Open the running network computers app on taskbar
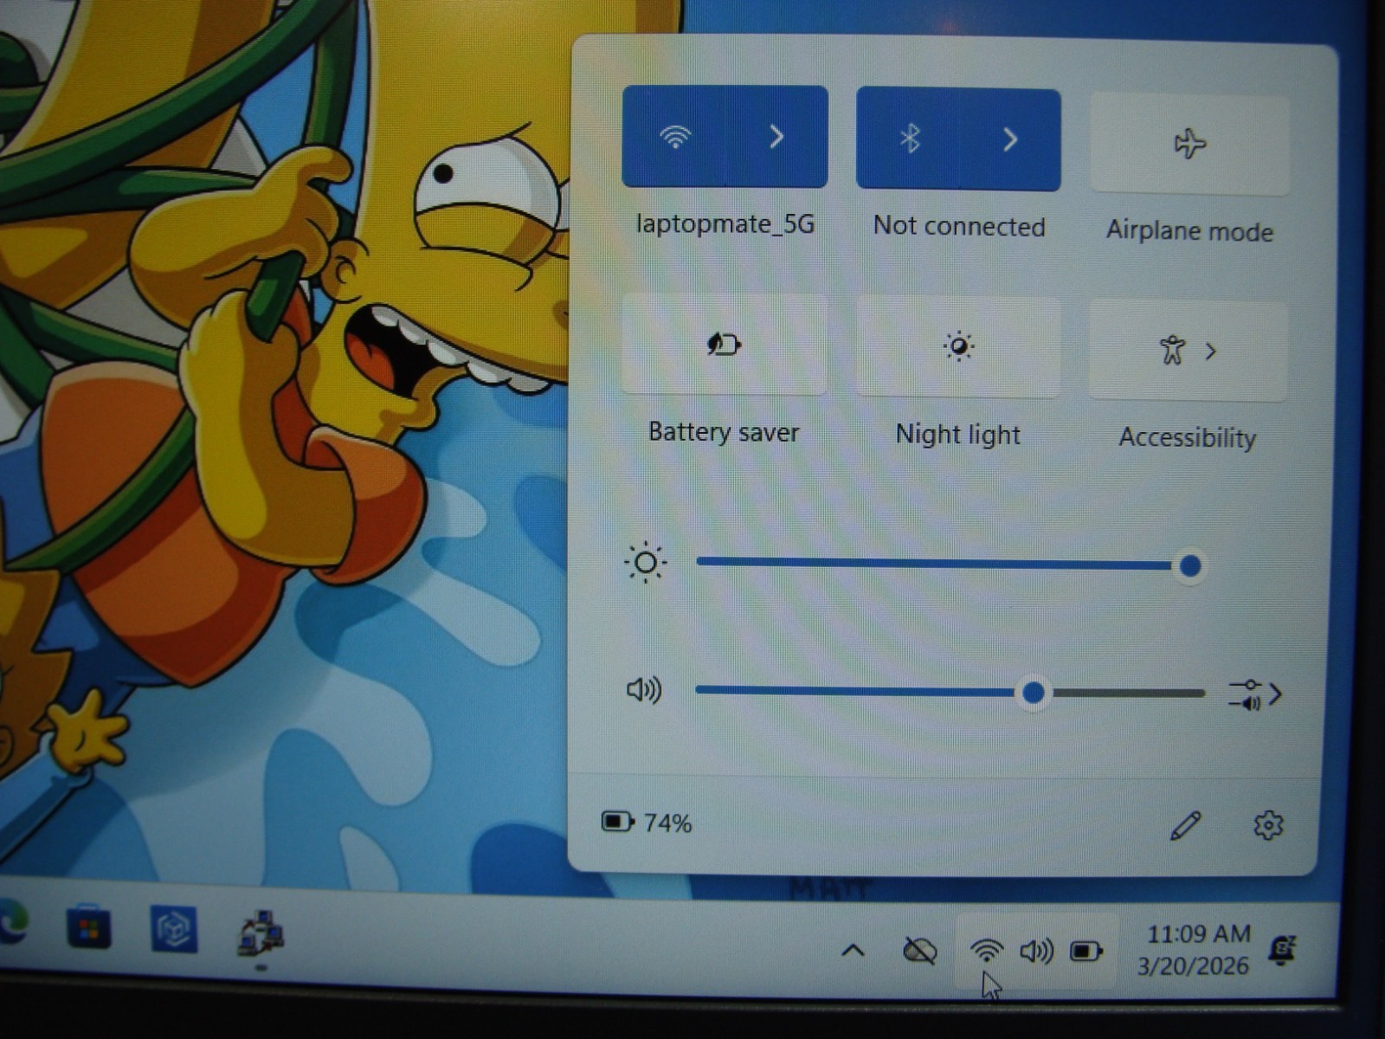 [260, 933]
